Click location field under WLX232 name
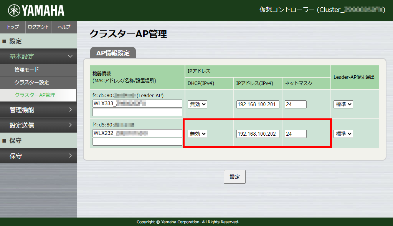The width and height of the screenshot is (393, 226). click(137, 141)
